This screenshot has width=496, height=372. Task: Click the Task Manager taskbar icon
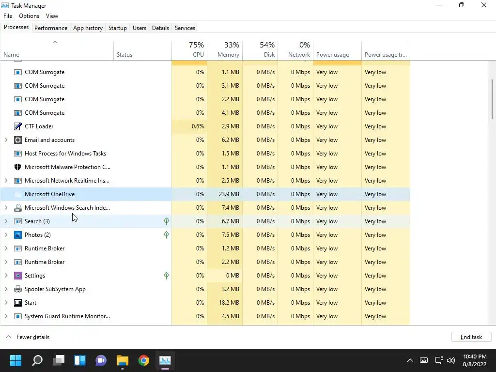165,360
